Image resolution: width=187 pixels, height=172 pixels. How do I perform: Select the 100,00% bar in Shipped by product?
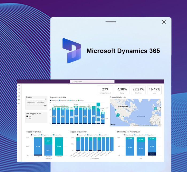(59, 146)
